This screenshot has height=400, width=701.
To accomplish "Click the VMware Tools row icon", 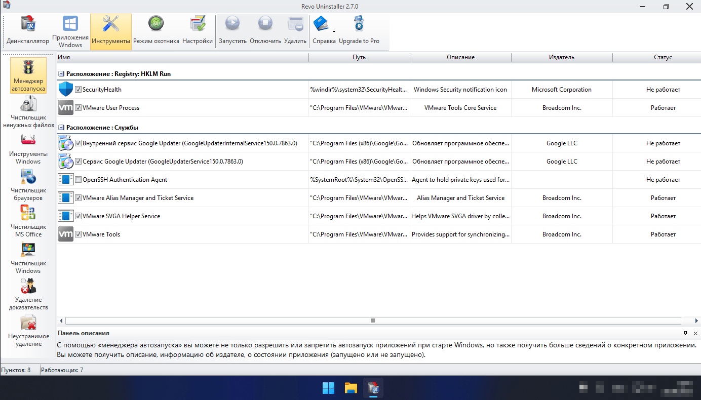I will 66,234.
